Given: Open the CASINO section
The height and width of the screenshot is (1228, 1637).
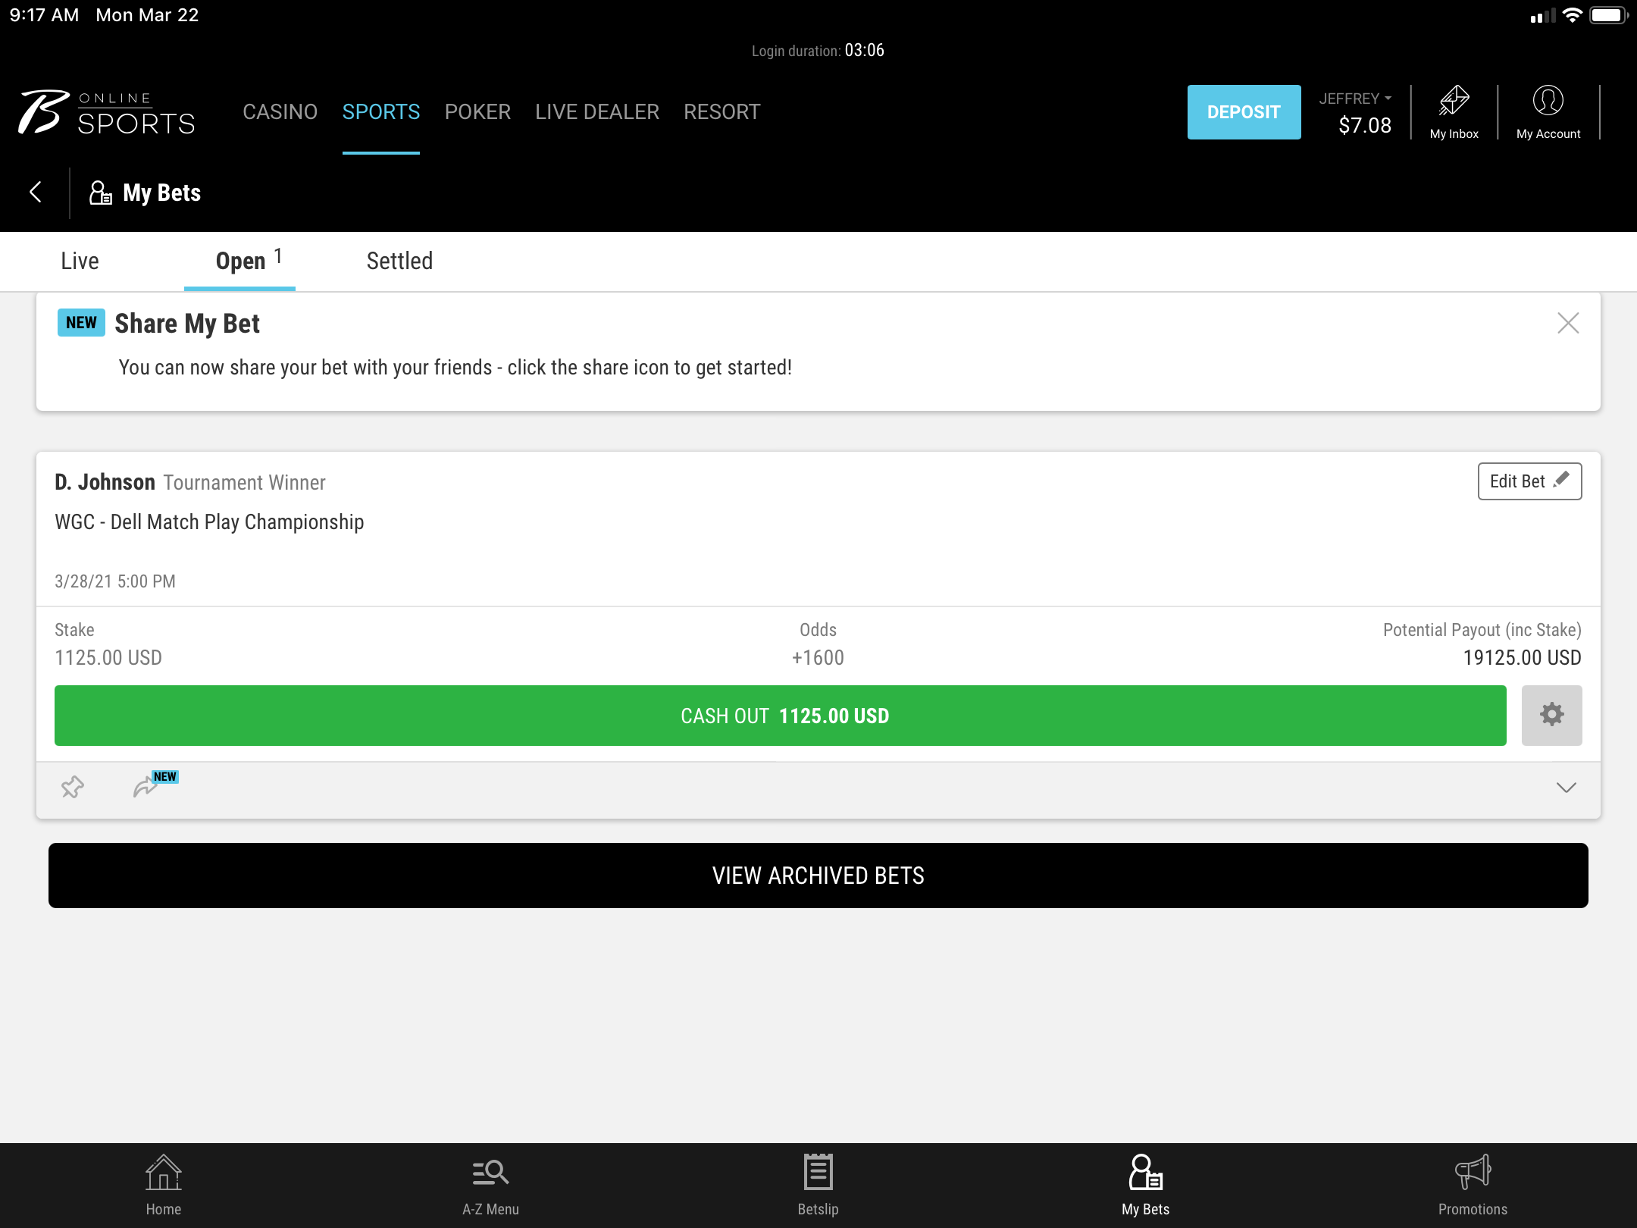Looking at the screenshot, I should (280, 112).
